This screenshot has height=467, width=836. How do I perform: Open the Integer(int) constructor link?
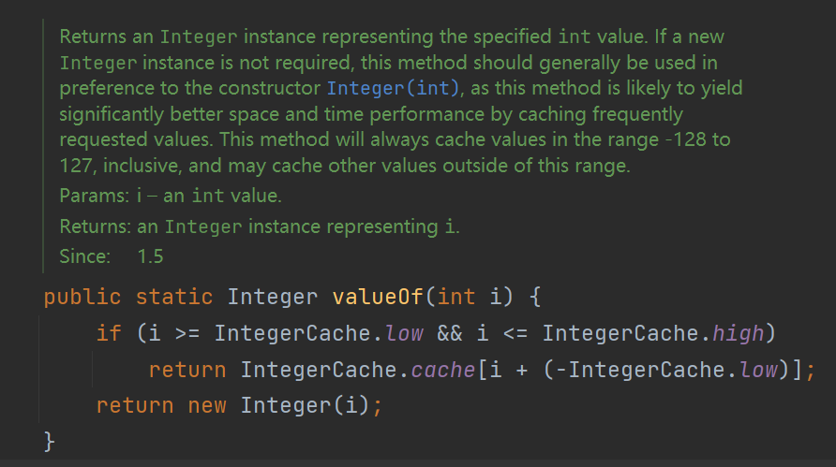point(394,89)
